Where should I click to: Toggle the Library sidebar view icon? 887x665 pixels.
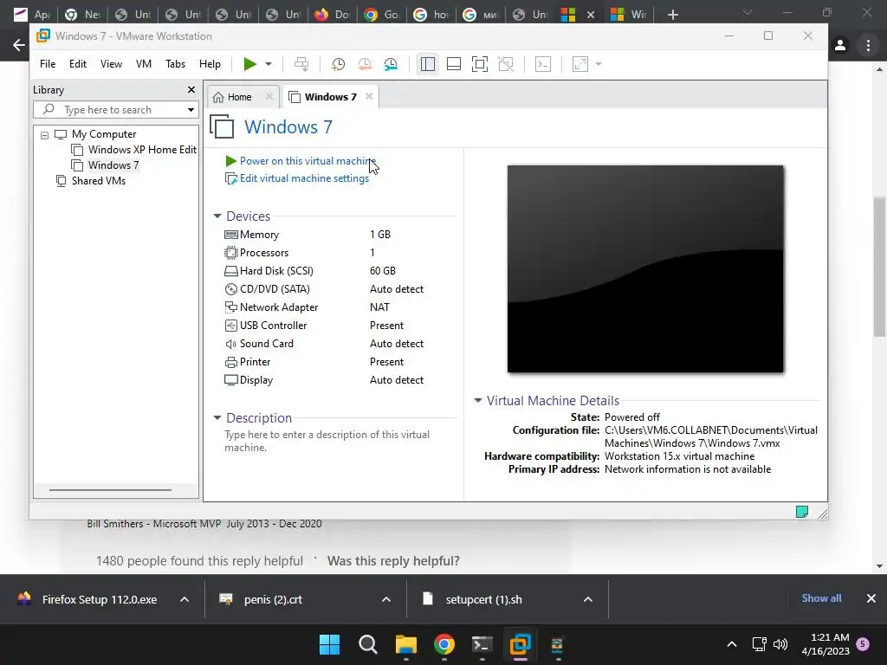pyautogui.click(x=428, y=64)
